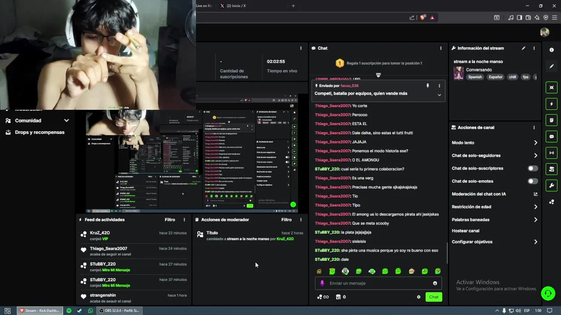
Task: Expand Configurar objetivos options
Action: tap(535, 242)
